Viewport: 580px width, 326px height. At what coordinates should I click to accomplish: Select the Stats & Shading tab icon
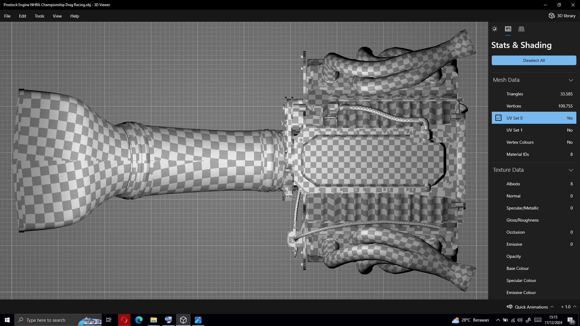point(508,29)
